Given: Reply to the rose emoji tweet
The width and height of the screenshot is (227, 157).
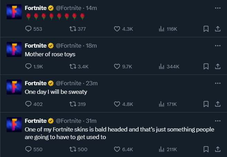Looking at the screenshot, I should (29, 29).
